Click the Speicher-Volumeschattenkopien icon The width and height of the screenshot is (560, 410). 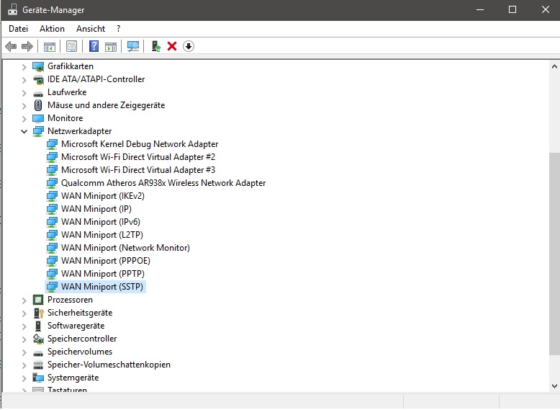38,365
